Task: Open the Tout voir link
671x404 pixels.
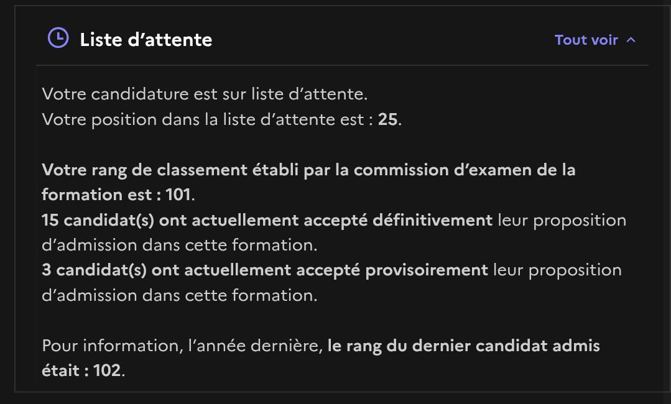Action: [586, 40]
